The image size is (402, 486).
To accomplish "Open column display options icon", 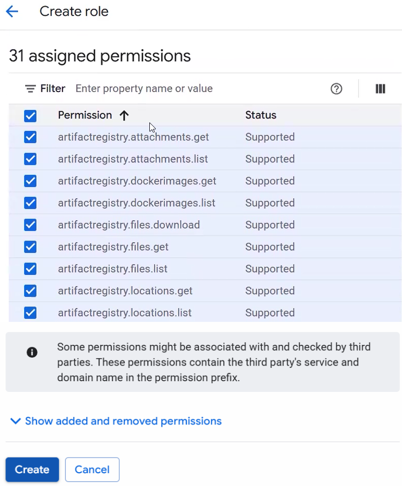I will 380,89.
